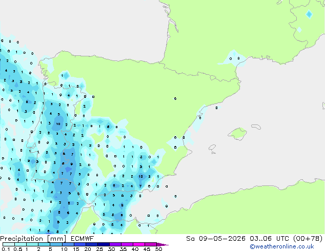Image resolution: width=325 pixels, height=251 pixels.
Task: Click the legend arrow tip above 50 mm
Action: (162, 244)
